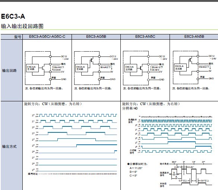This screenshot has width=218, height=190.
Task: Click the 360° angle marker
Action: tap(174, 162)
